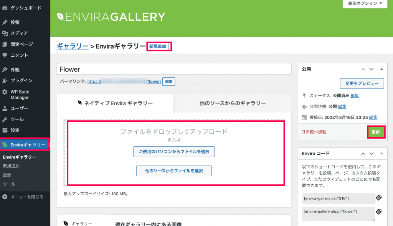
Task: Click the [envira-gallery id="316"] shortcode field
Action: pyautogui.click(x=339, y=198)
